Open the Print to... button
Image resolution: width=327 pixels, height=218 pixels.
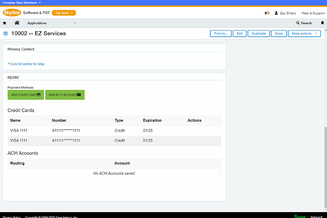221,33
